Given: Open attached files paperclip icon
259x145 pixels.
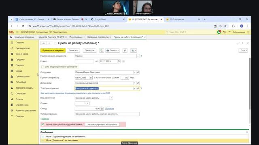Looking at the screenshot, I should (x=125, y=50).
